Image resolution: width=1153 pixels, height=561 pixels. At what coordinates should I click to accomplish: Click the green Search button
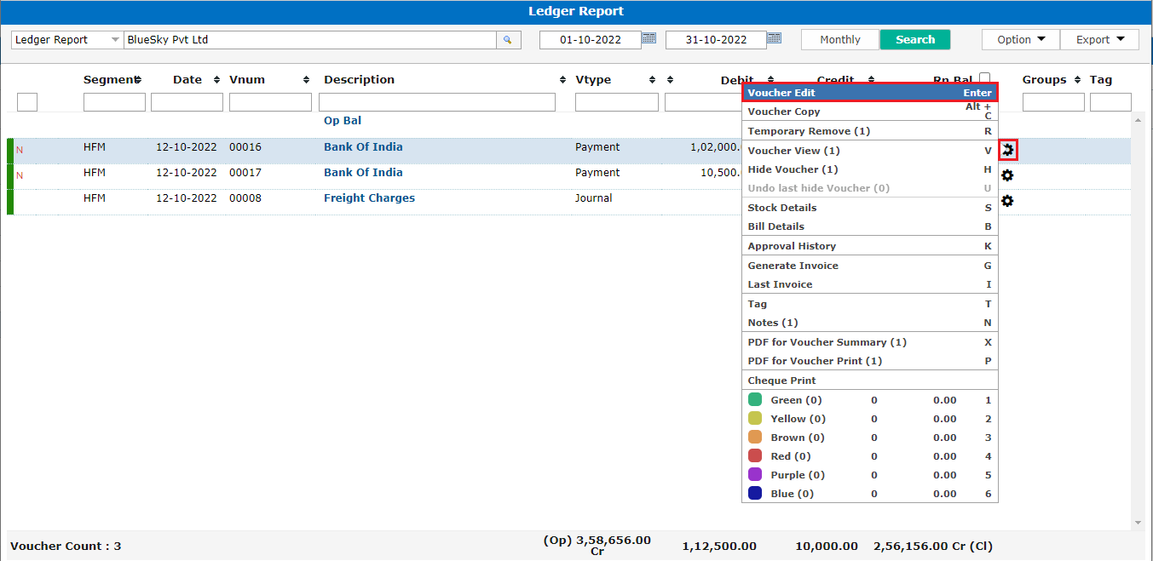pos(914,40)
